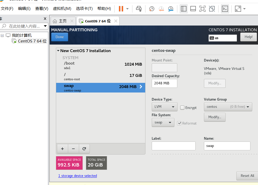Enter full screen mode icon

click(x=202, y=9)
